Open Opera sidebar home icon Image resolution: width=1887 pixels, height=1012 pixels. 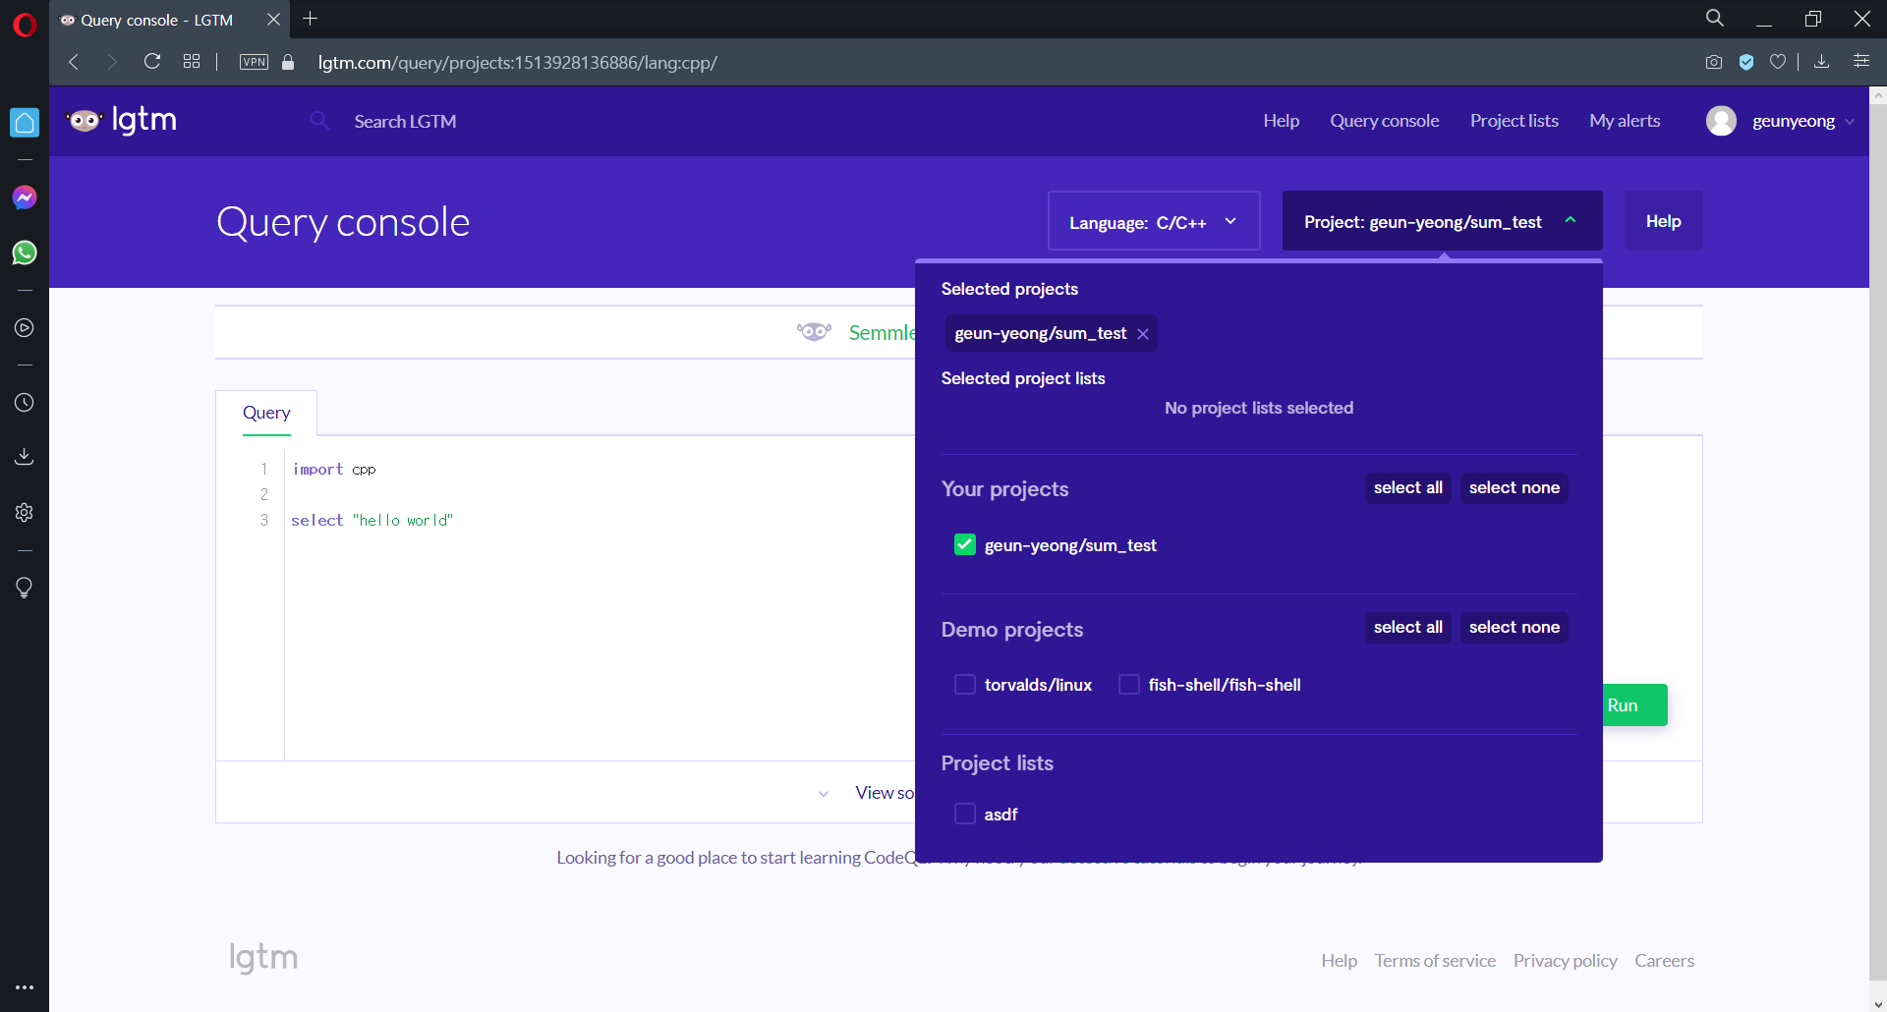coord(25,123)
